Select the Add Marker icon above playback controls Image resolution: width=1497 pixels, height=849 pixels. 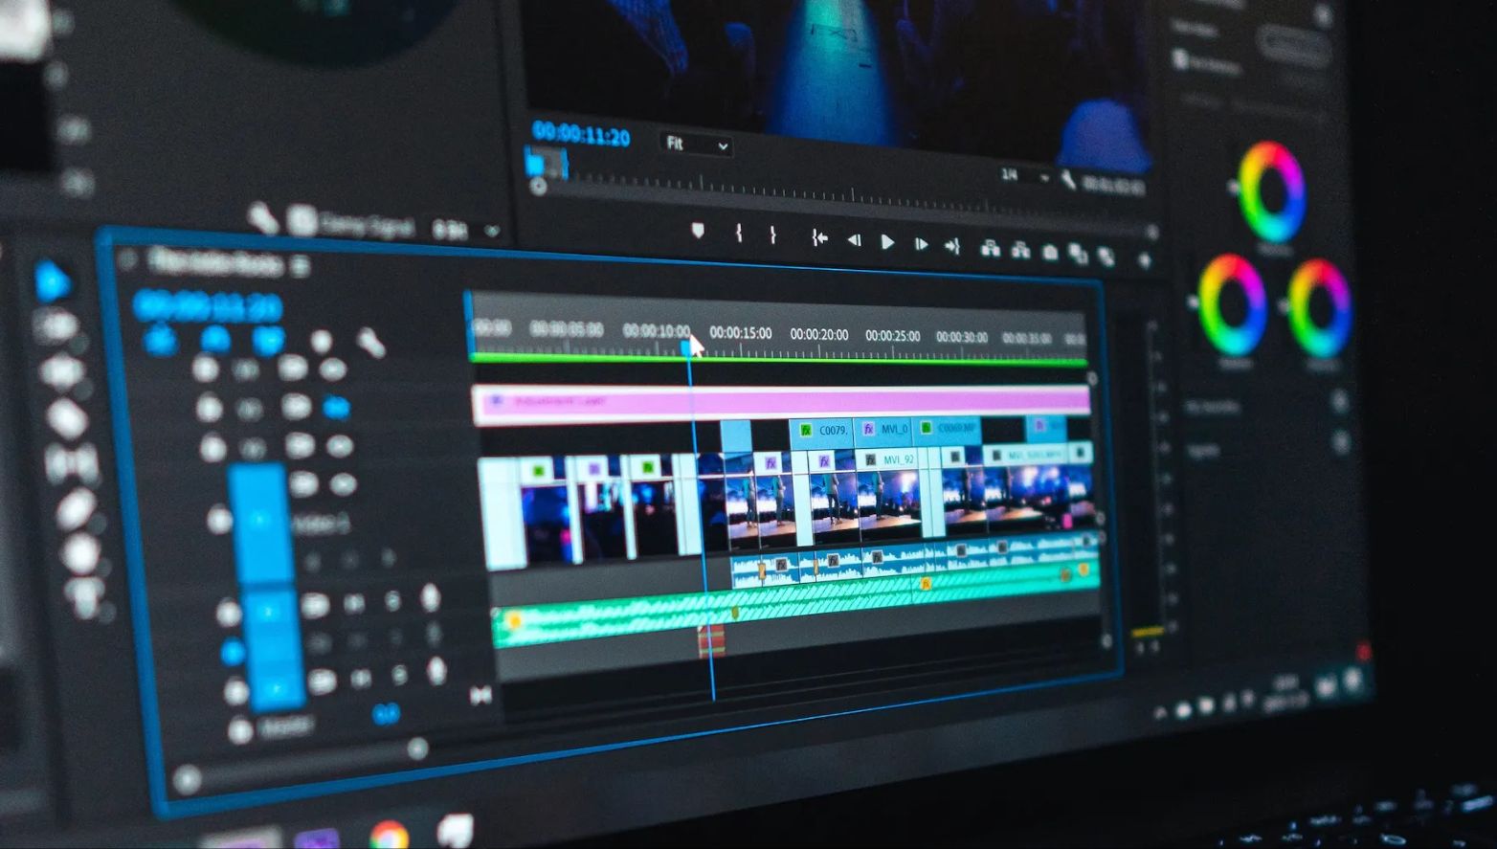(698, 232)
